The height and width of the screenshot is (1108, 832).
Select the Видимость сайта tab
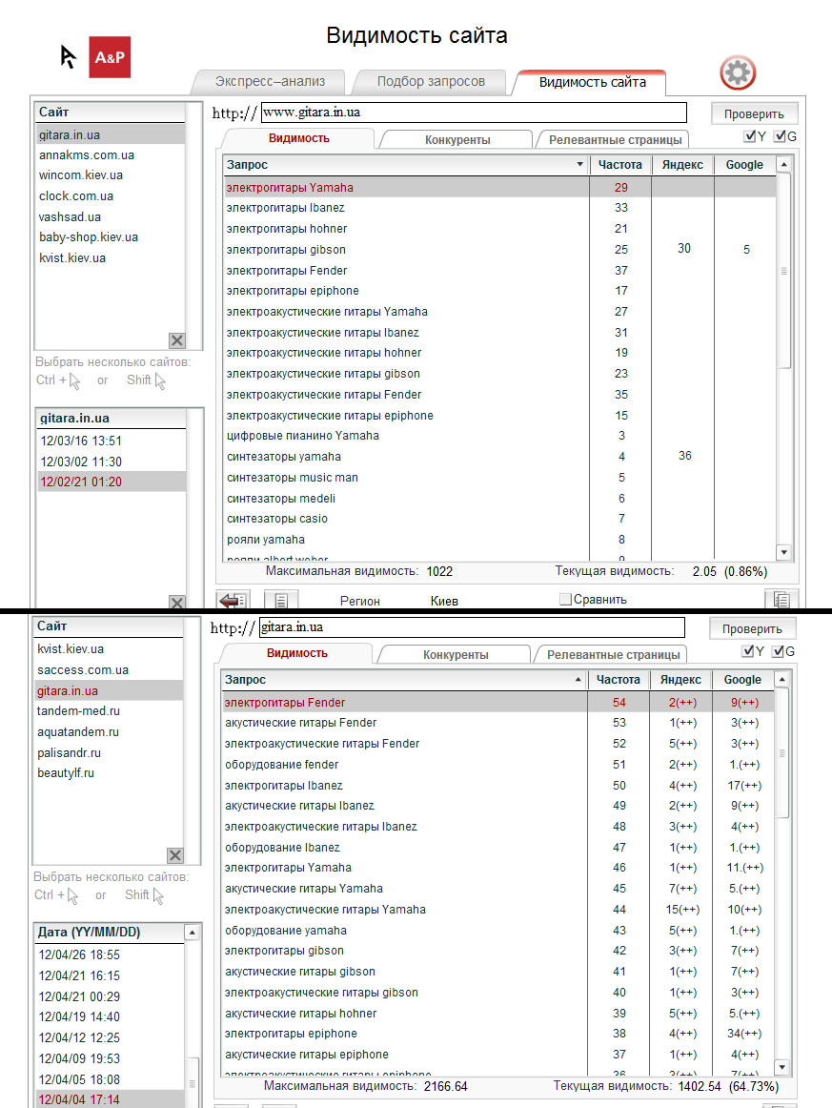click(592, 83)
